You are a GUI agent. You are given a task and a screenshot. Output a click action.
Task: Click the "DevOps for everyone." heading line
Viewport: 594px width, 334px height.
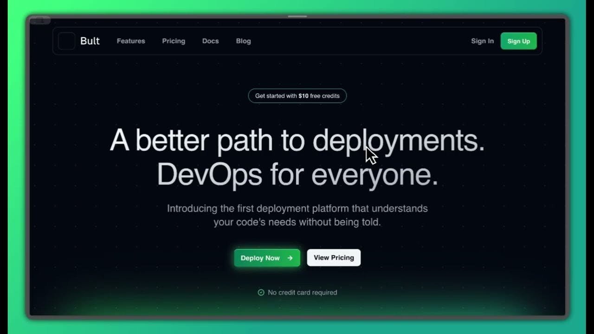[297, 175]
